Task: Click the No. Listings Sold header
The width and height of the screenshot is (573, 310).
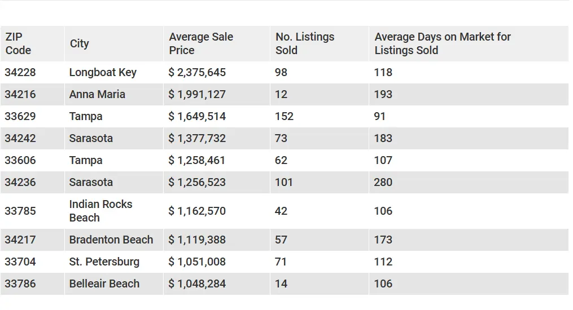Action: coord(320,43)
